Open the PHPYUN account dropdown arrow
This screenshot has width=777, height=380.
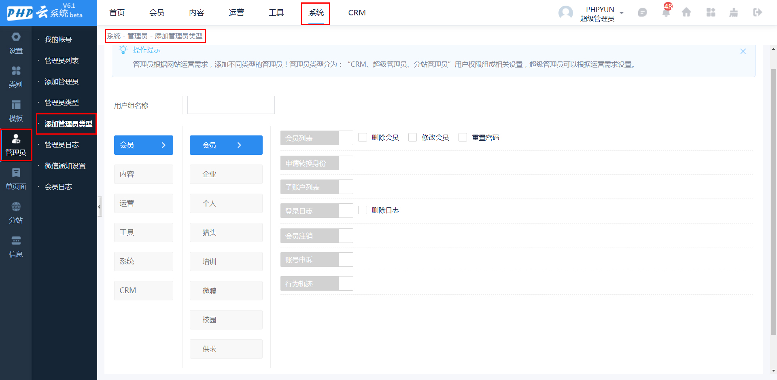622,13
